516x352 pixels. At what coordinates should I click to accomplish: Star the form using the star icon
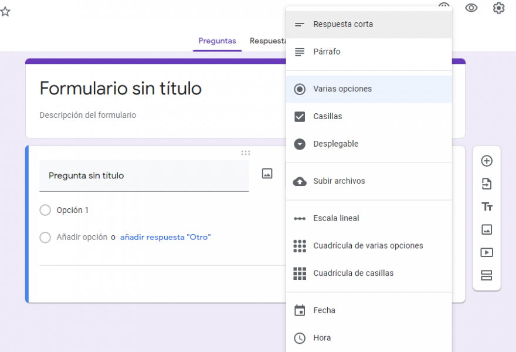tap(6, 11)
